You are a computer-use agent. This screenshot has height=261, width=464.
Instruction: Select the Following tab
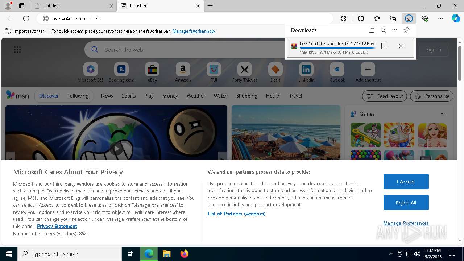[x=78, y=96]
